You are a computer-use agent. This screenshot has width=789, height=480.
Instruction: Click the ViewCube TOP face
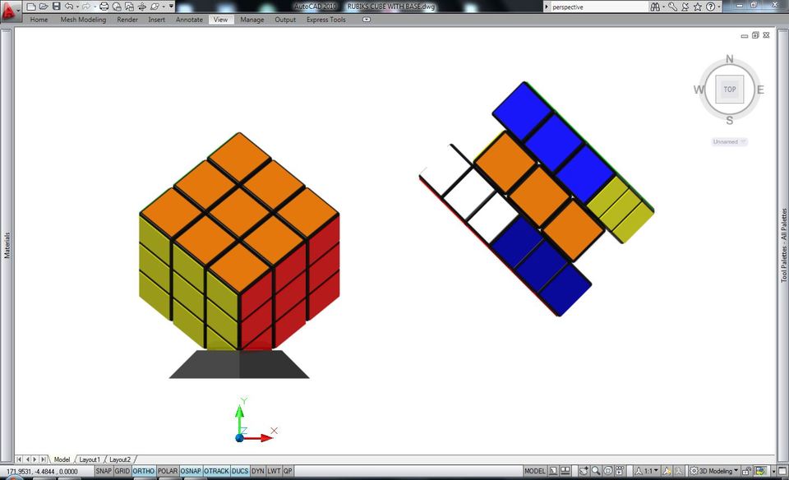pyautogui.click(x=729, y=89)
